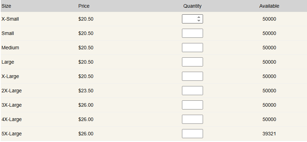Click the Price column header

tap(84, 6)
